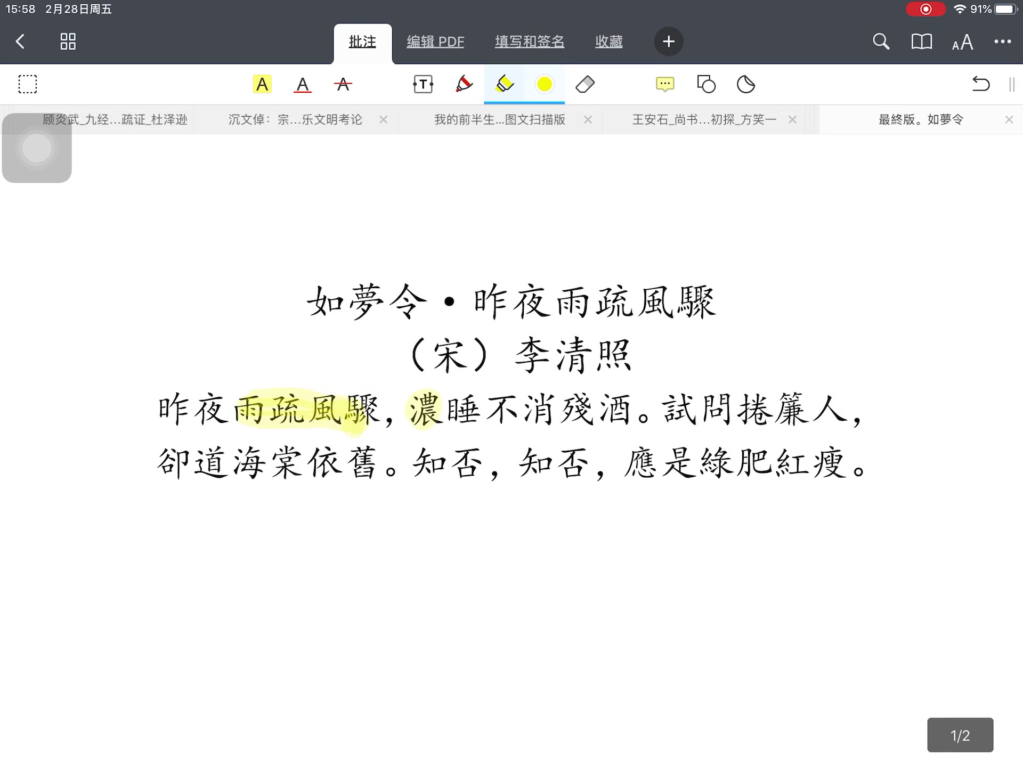This screenshot has width=1023, height=767.
Task: Open the yellow color swatch picker
Action: [545, 84]
